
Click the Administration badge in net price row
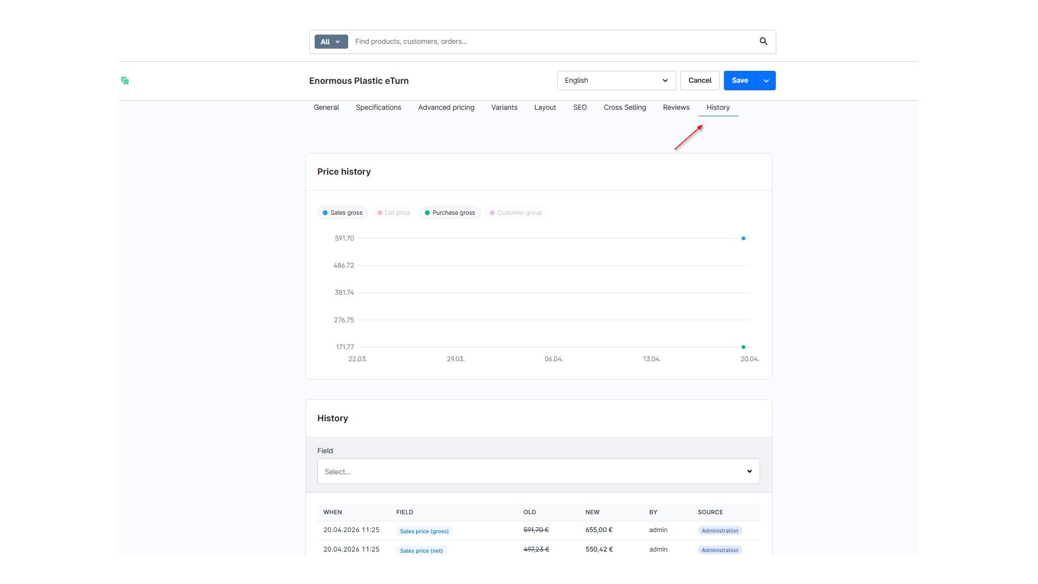[x=720, y=550]
